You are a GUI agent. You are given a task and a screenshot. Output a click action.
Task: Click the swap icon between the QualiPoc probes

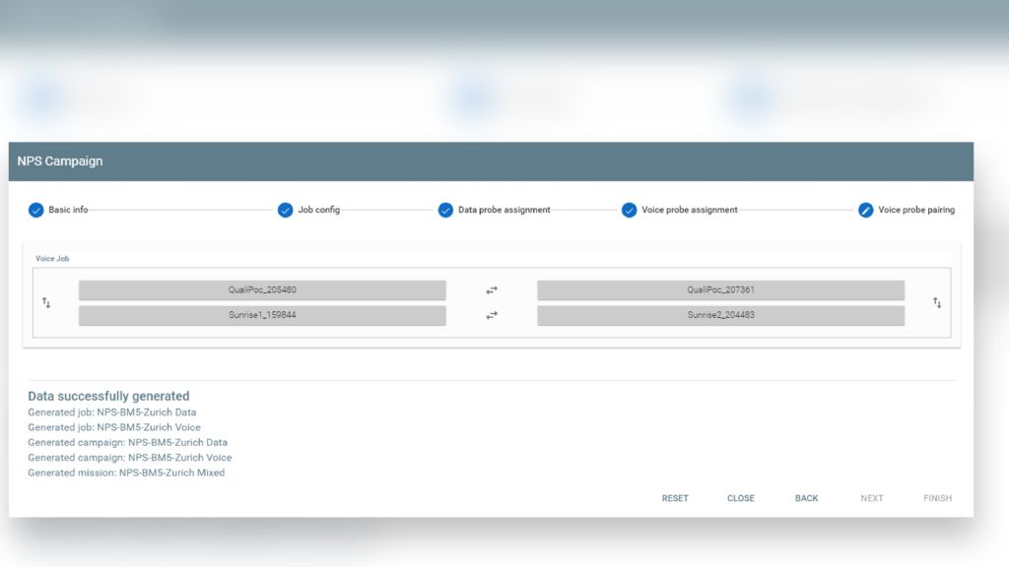tap(491, 289)
